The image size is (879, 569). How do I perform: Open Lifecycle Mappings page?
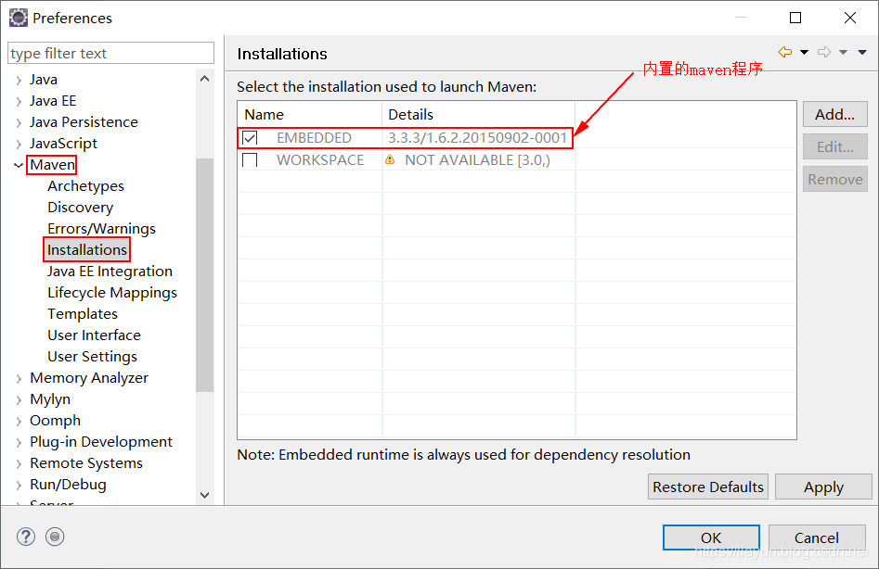point(112,293)
